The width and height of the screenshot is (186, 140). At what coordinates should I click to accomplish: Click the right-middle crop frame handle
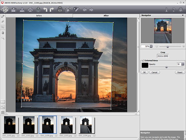pos(112,66)
